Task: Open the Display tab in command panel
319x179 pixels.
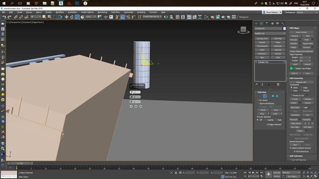Action: point(278,23)
